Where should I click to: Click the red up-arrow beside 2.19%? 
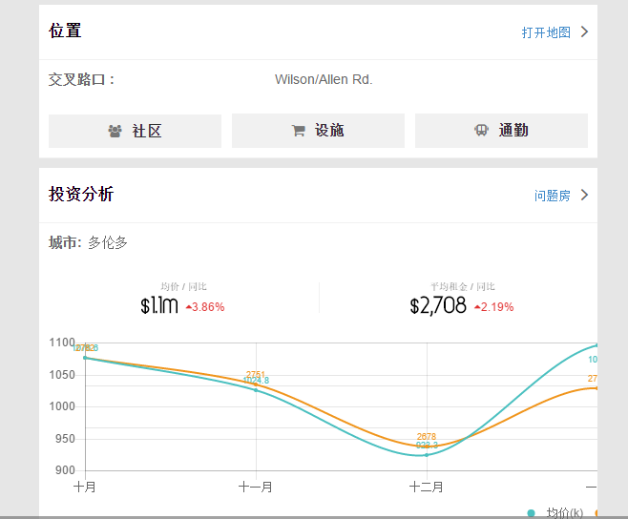click(x=477, y=307)
